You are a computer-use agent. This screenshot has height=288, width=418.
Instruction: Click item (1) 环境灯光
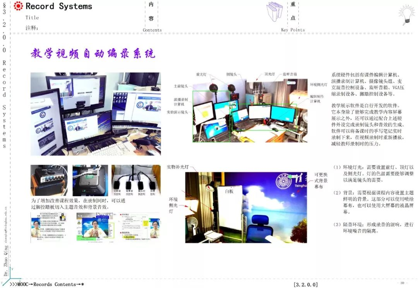click(x=373, y=173)
